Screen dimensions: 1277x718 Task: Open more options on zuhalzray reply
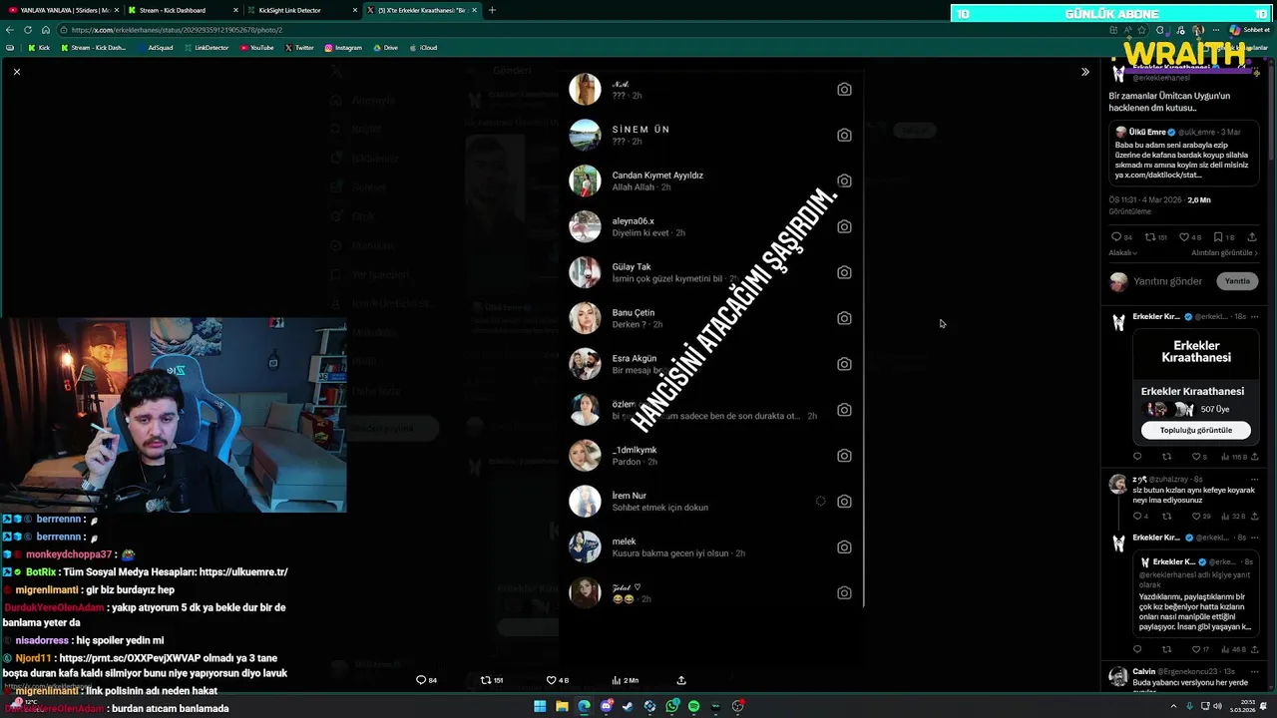(1255, 479)
